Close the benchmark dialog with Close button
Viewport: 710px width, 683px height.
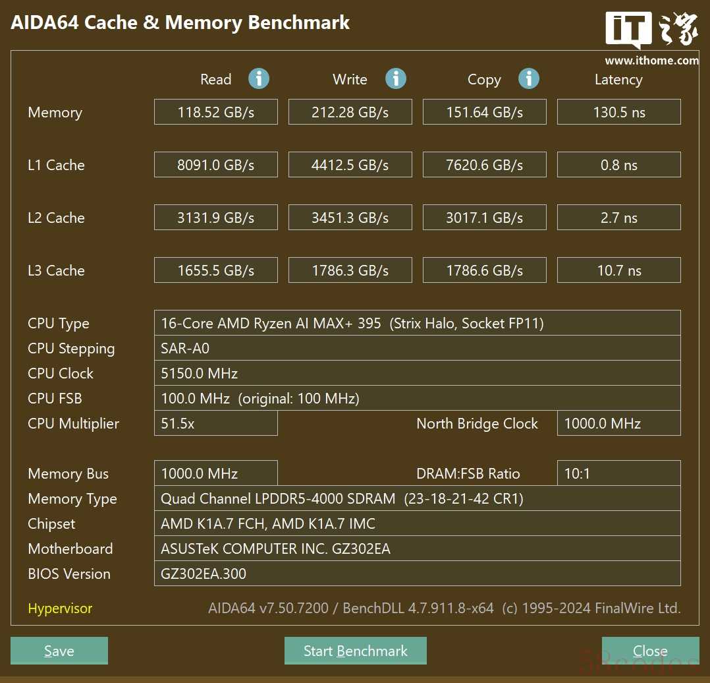(x=650, y=651)
